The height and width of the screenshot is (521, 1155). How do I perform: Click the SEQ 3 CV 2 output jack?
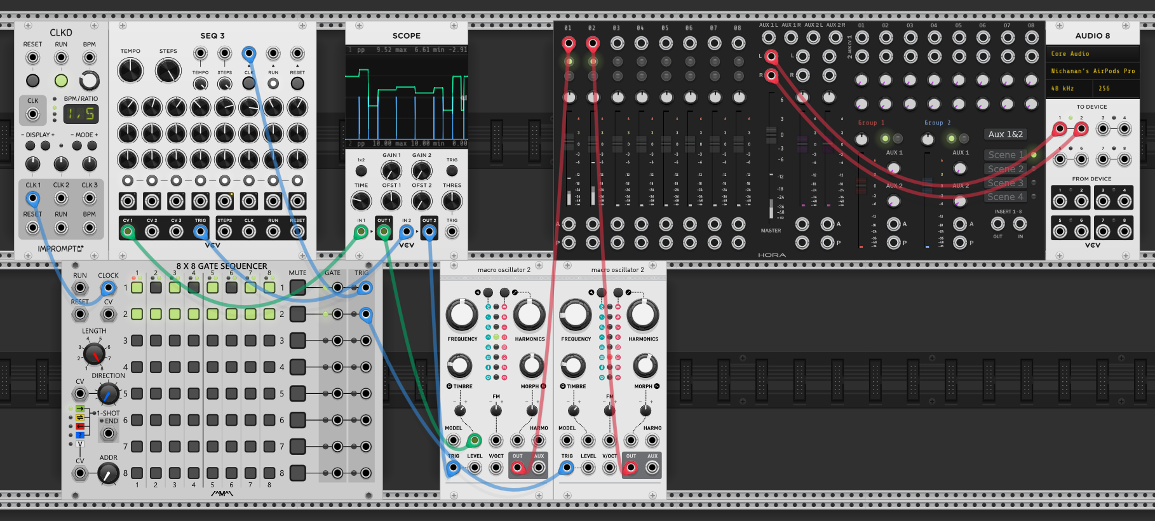point(152,232)
